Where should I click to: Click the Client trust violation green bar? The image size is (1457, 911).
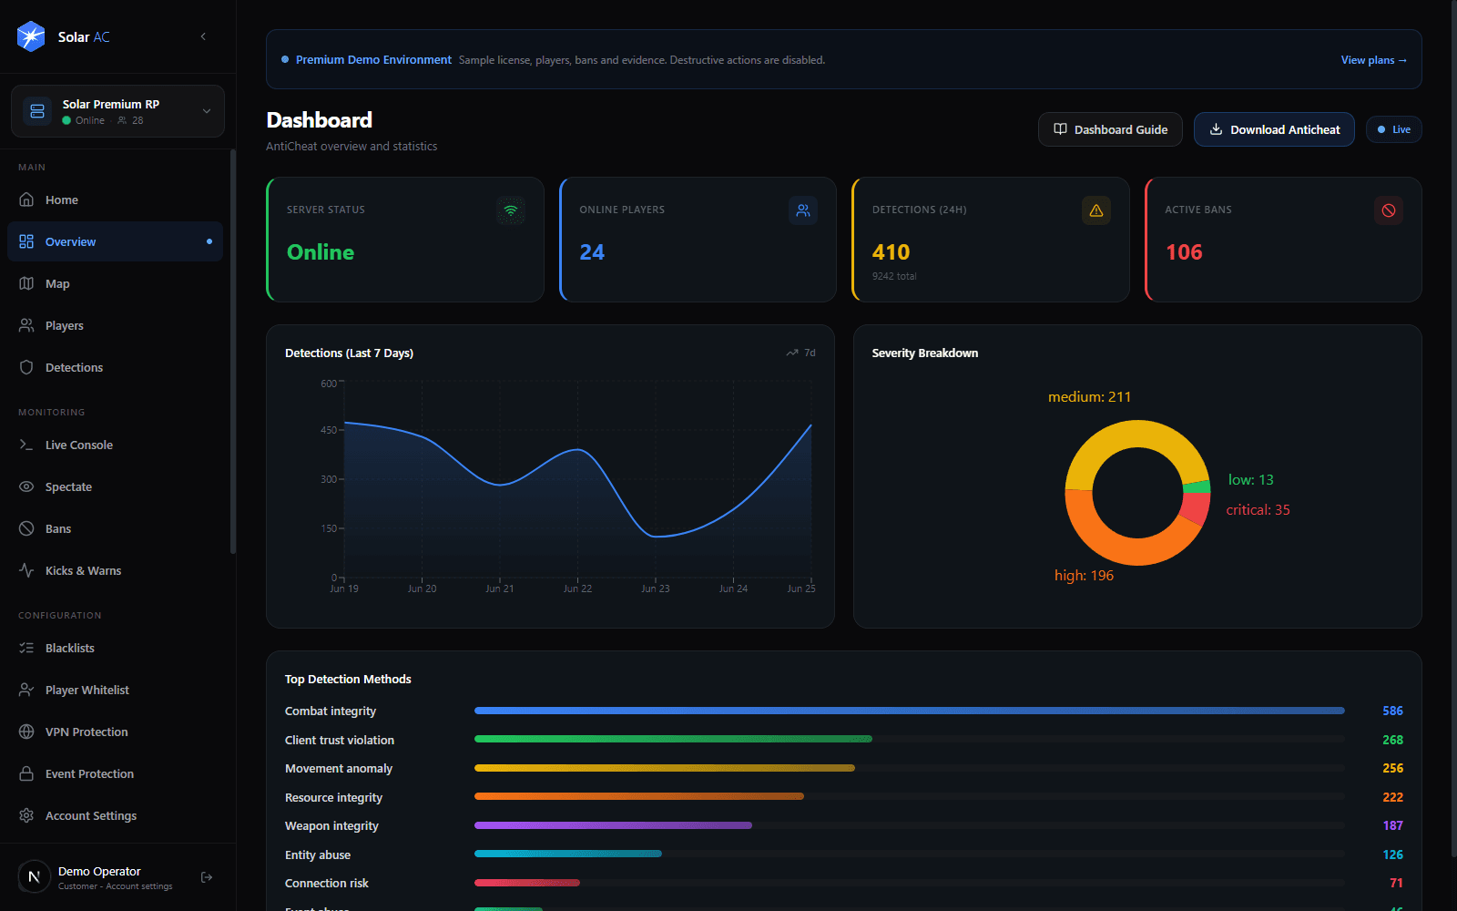point(673,739)
